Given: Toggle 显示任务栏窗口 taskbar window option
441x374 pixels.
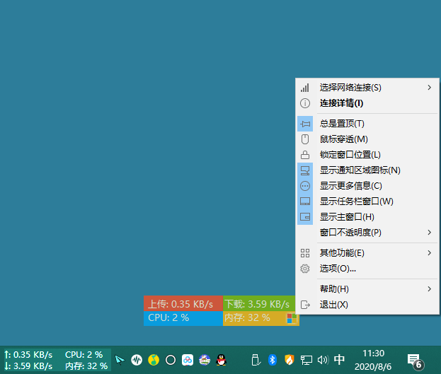Looking at the screenshot, I should coord(356,201).
